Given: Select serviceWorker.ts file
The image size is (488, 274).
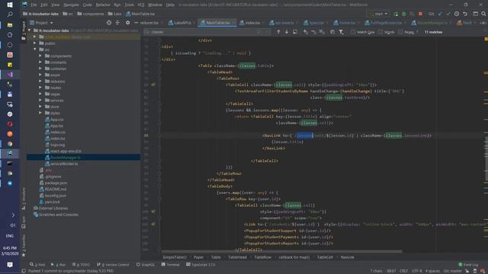Looking at the screenshot, I should pos(64,164).
